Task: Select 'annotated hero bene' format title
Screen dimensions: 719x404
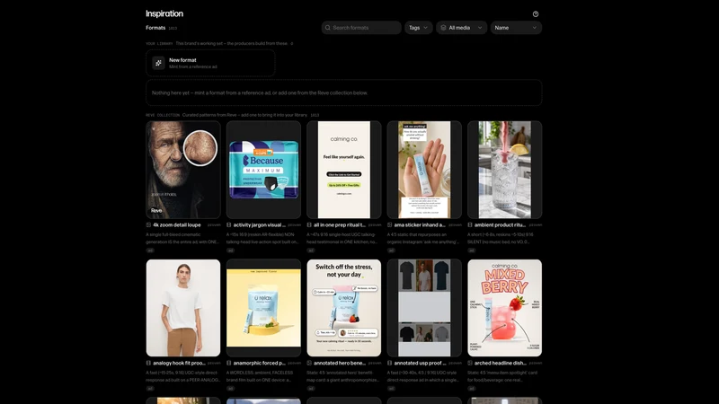Action: point(340,363)
